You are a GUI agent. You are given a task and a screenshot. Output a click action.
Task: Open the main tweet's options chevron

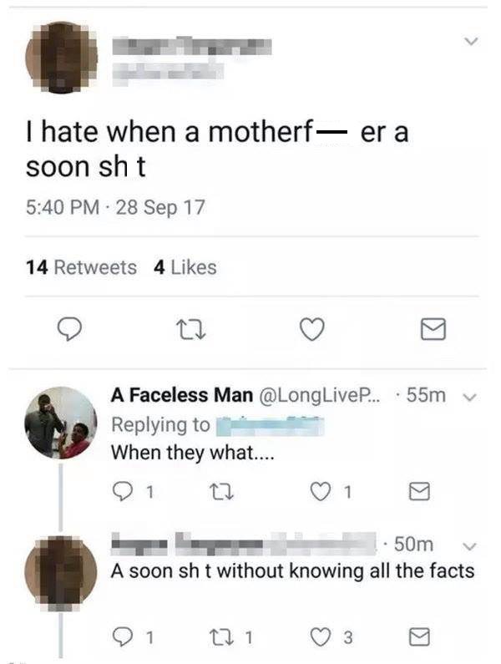click(x=472, y=40)
